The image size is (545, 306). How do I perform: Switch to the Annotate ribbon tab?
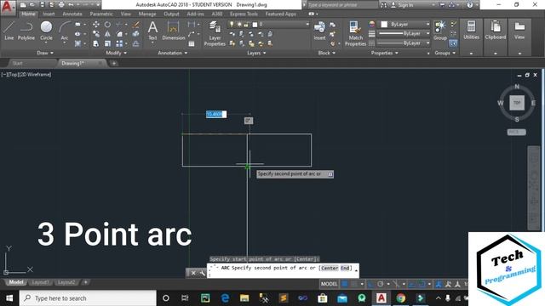click(72, 14)
